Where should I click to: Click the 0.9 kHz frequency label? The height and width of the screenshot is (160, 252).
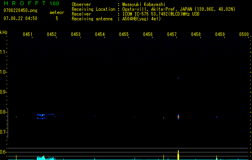3,92
